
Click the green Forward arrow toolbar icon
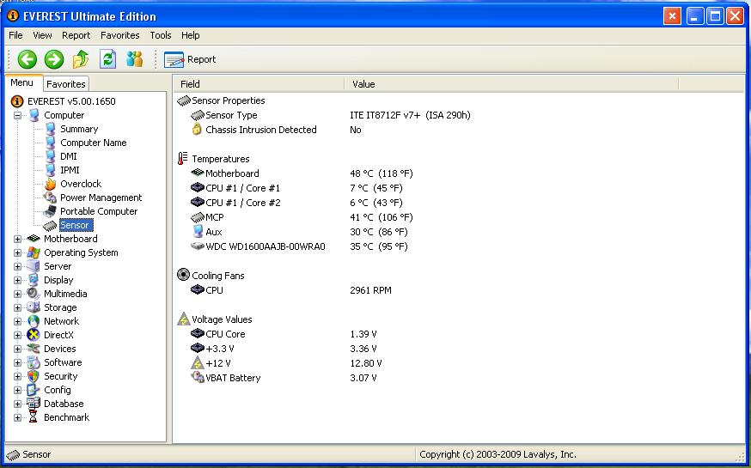[x=54, y=59]
